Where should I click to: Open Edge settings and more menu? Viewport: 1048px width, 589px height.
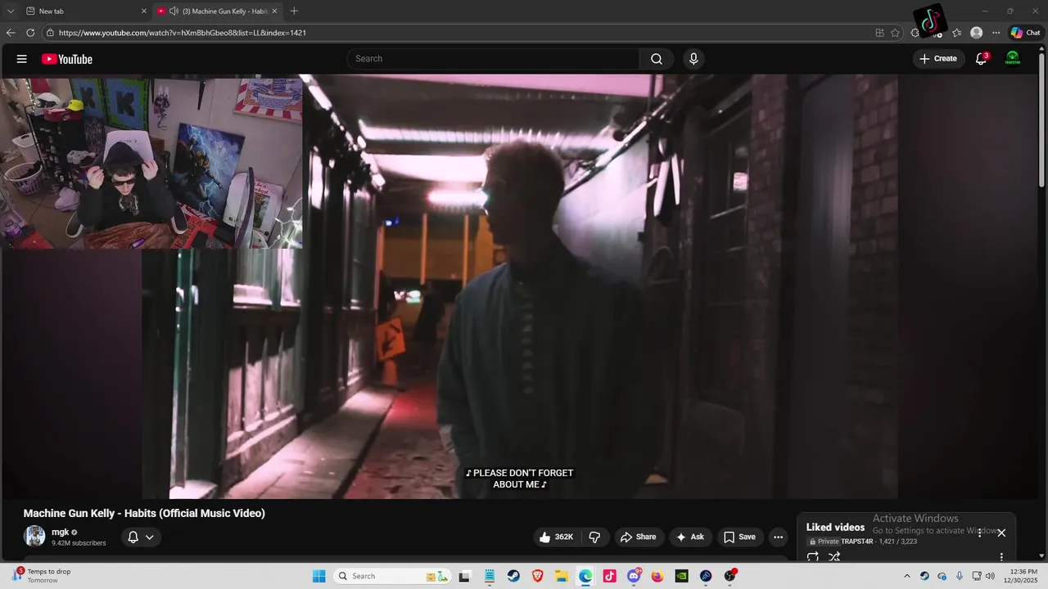996,33
